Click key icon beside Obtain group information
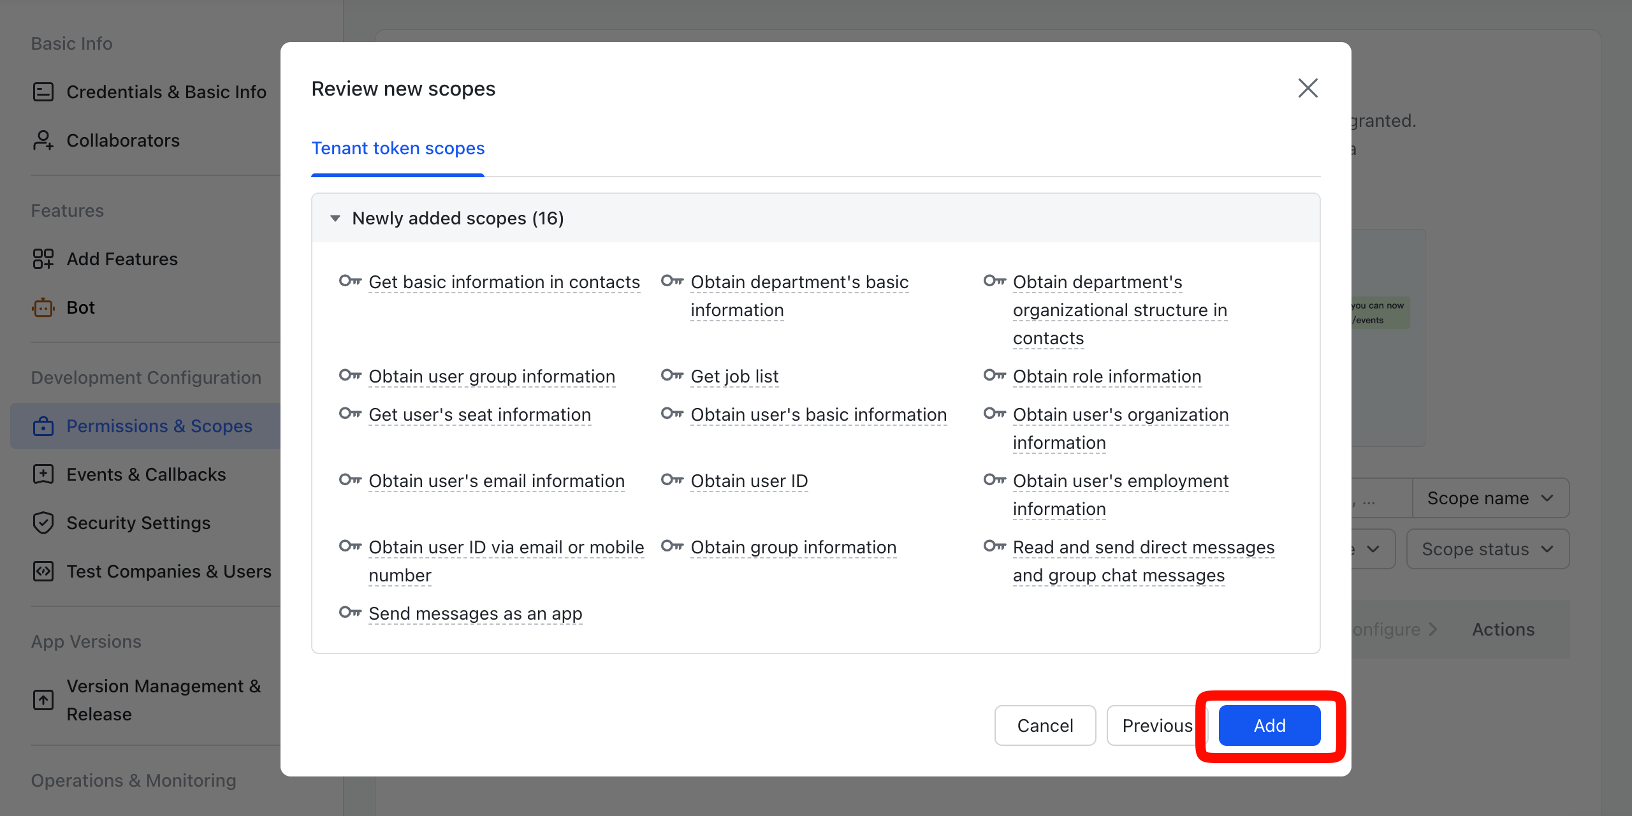This screenshot has height=816, width=1632. click(x=672, y=546)
